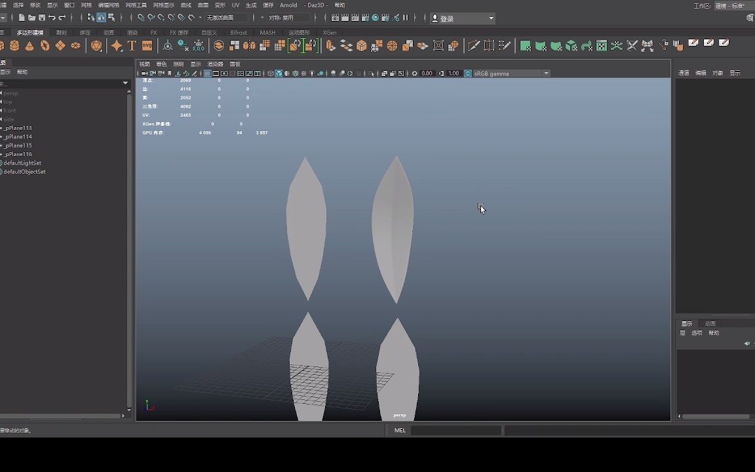Set the viewport gamma 1.00 field
The height and width of the screenshot is (472, 755).
point(453,73)
